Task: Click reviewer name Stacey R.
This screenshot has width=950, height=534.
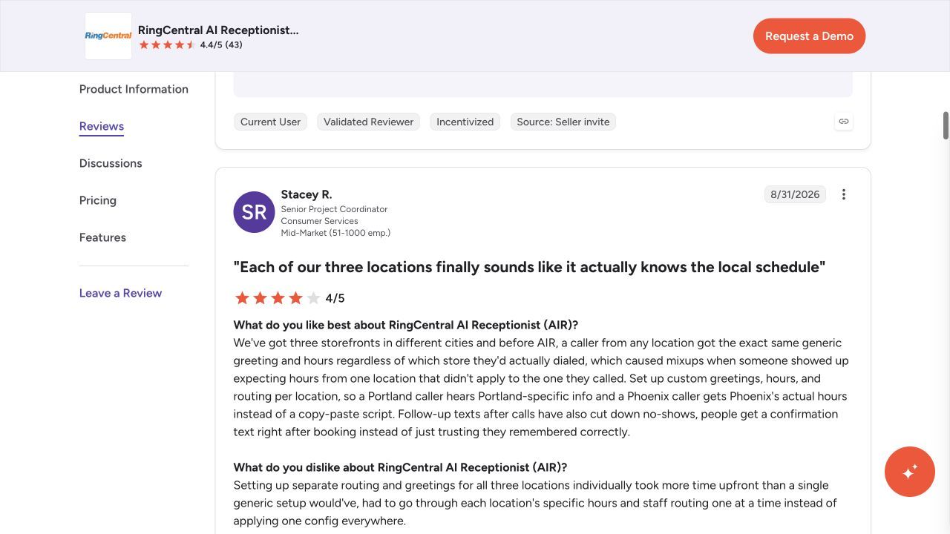Action: [307, 194]
